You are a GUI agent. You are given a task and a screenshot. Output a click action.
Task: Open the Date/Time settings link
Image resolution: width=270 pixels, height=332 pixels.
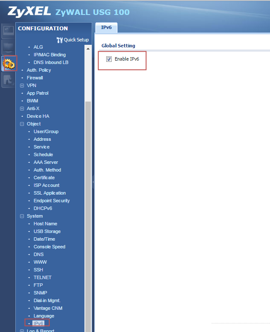(x=44, y=239)
